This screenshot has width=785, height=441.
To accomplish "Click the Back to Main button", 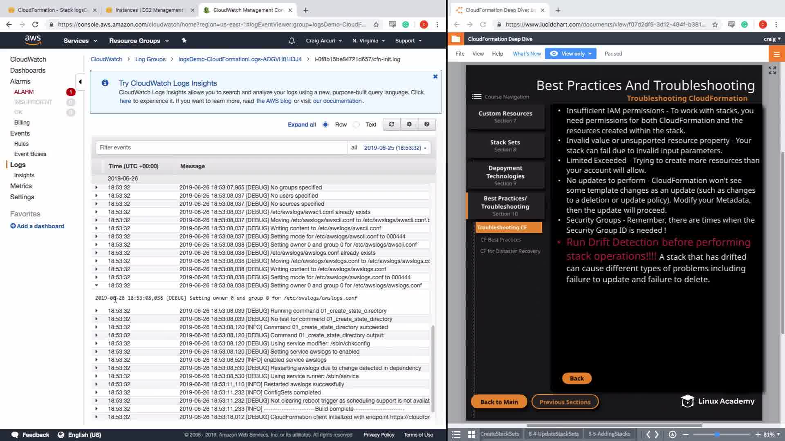I will click(499, 402).
